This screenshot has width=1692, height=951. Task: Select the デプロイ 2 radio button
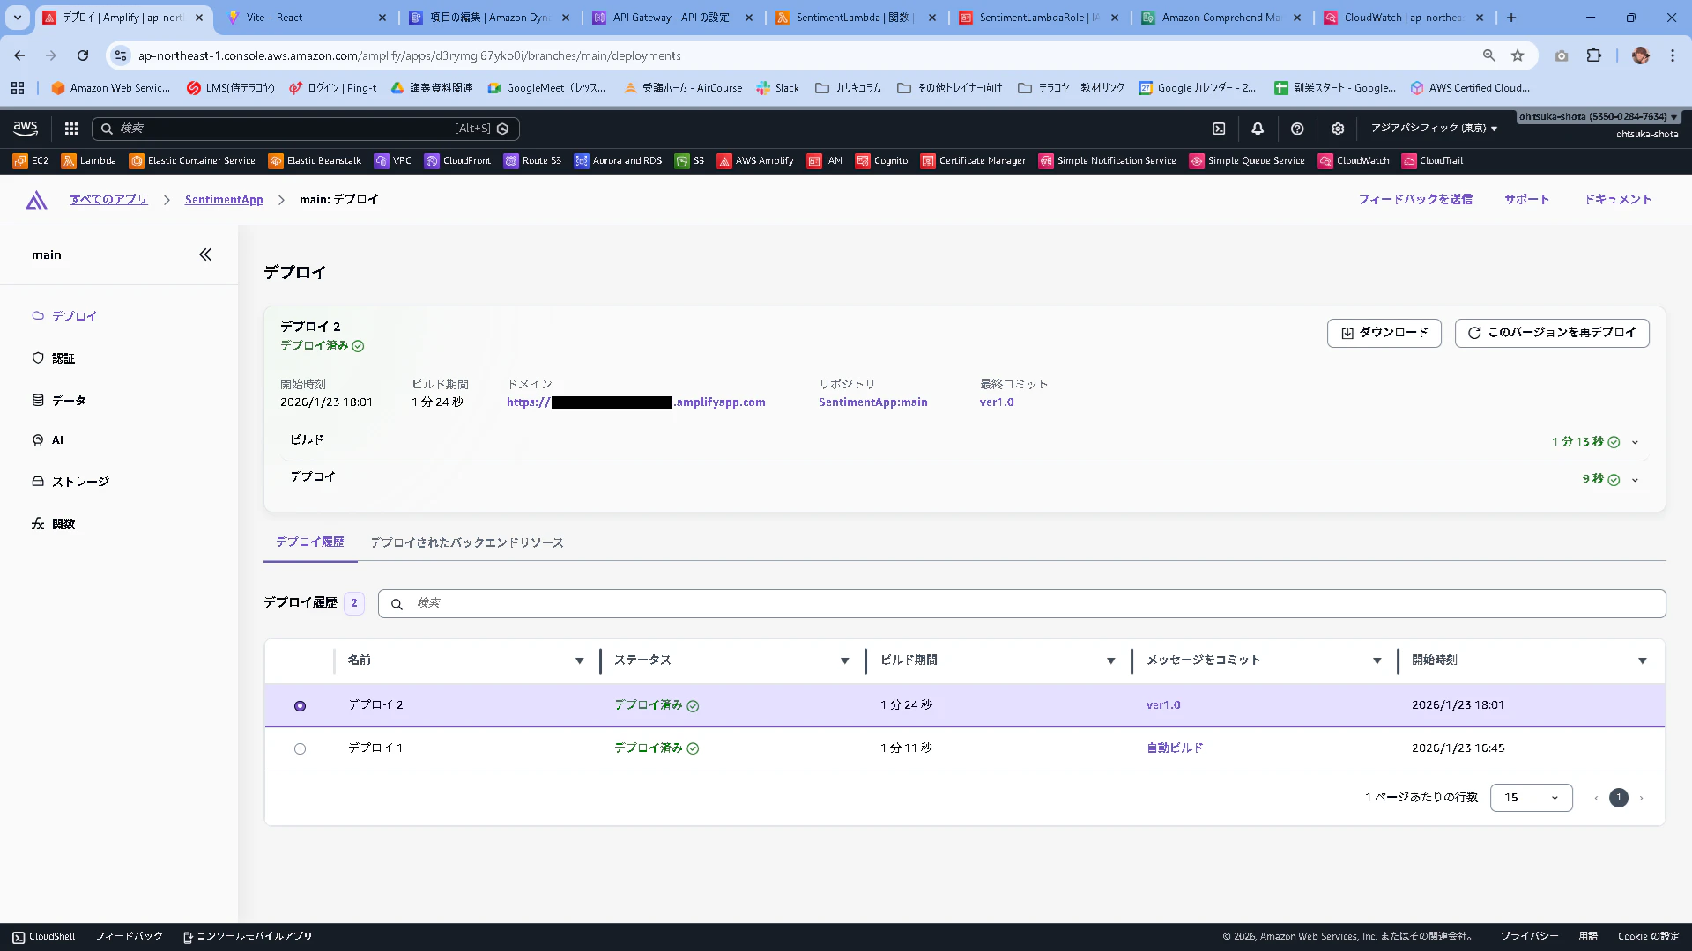pos(300,706)
